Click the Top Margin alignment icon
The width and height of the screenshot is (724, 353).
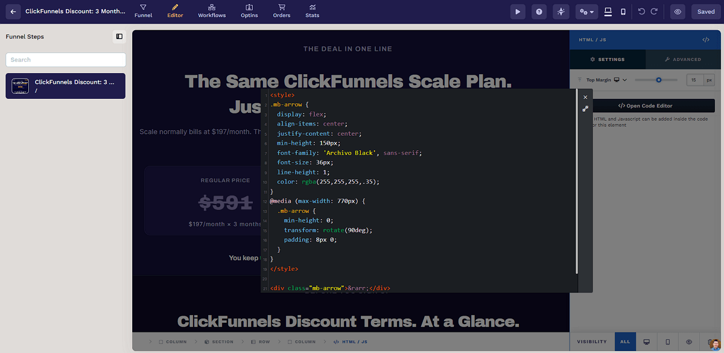pos(580,80)
